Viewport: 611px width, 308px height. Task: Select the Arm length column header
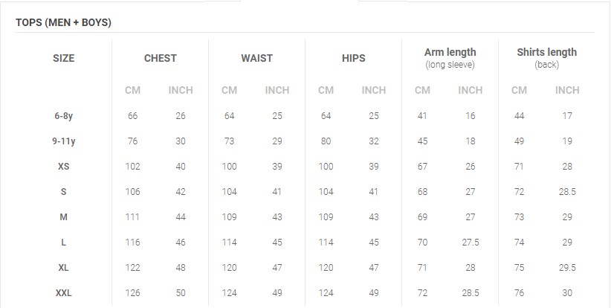tap(450, 53)
